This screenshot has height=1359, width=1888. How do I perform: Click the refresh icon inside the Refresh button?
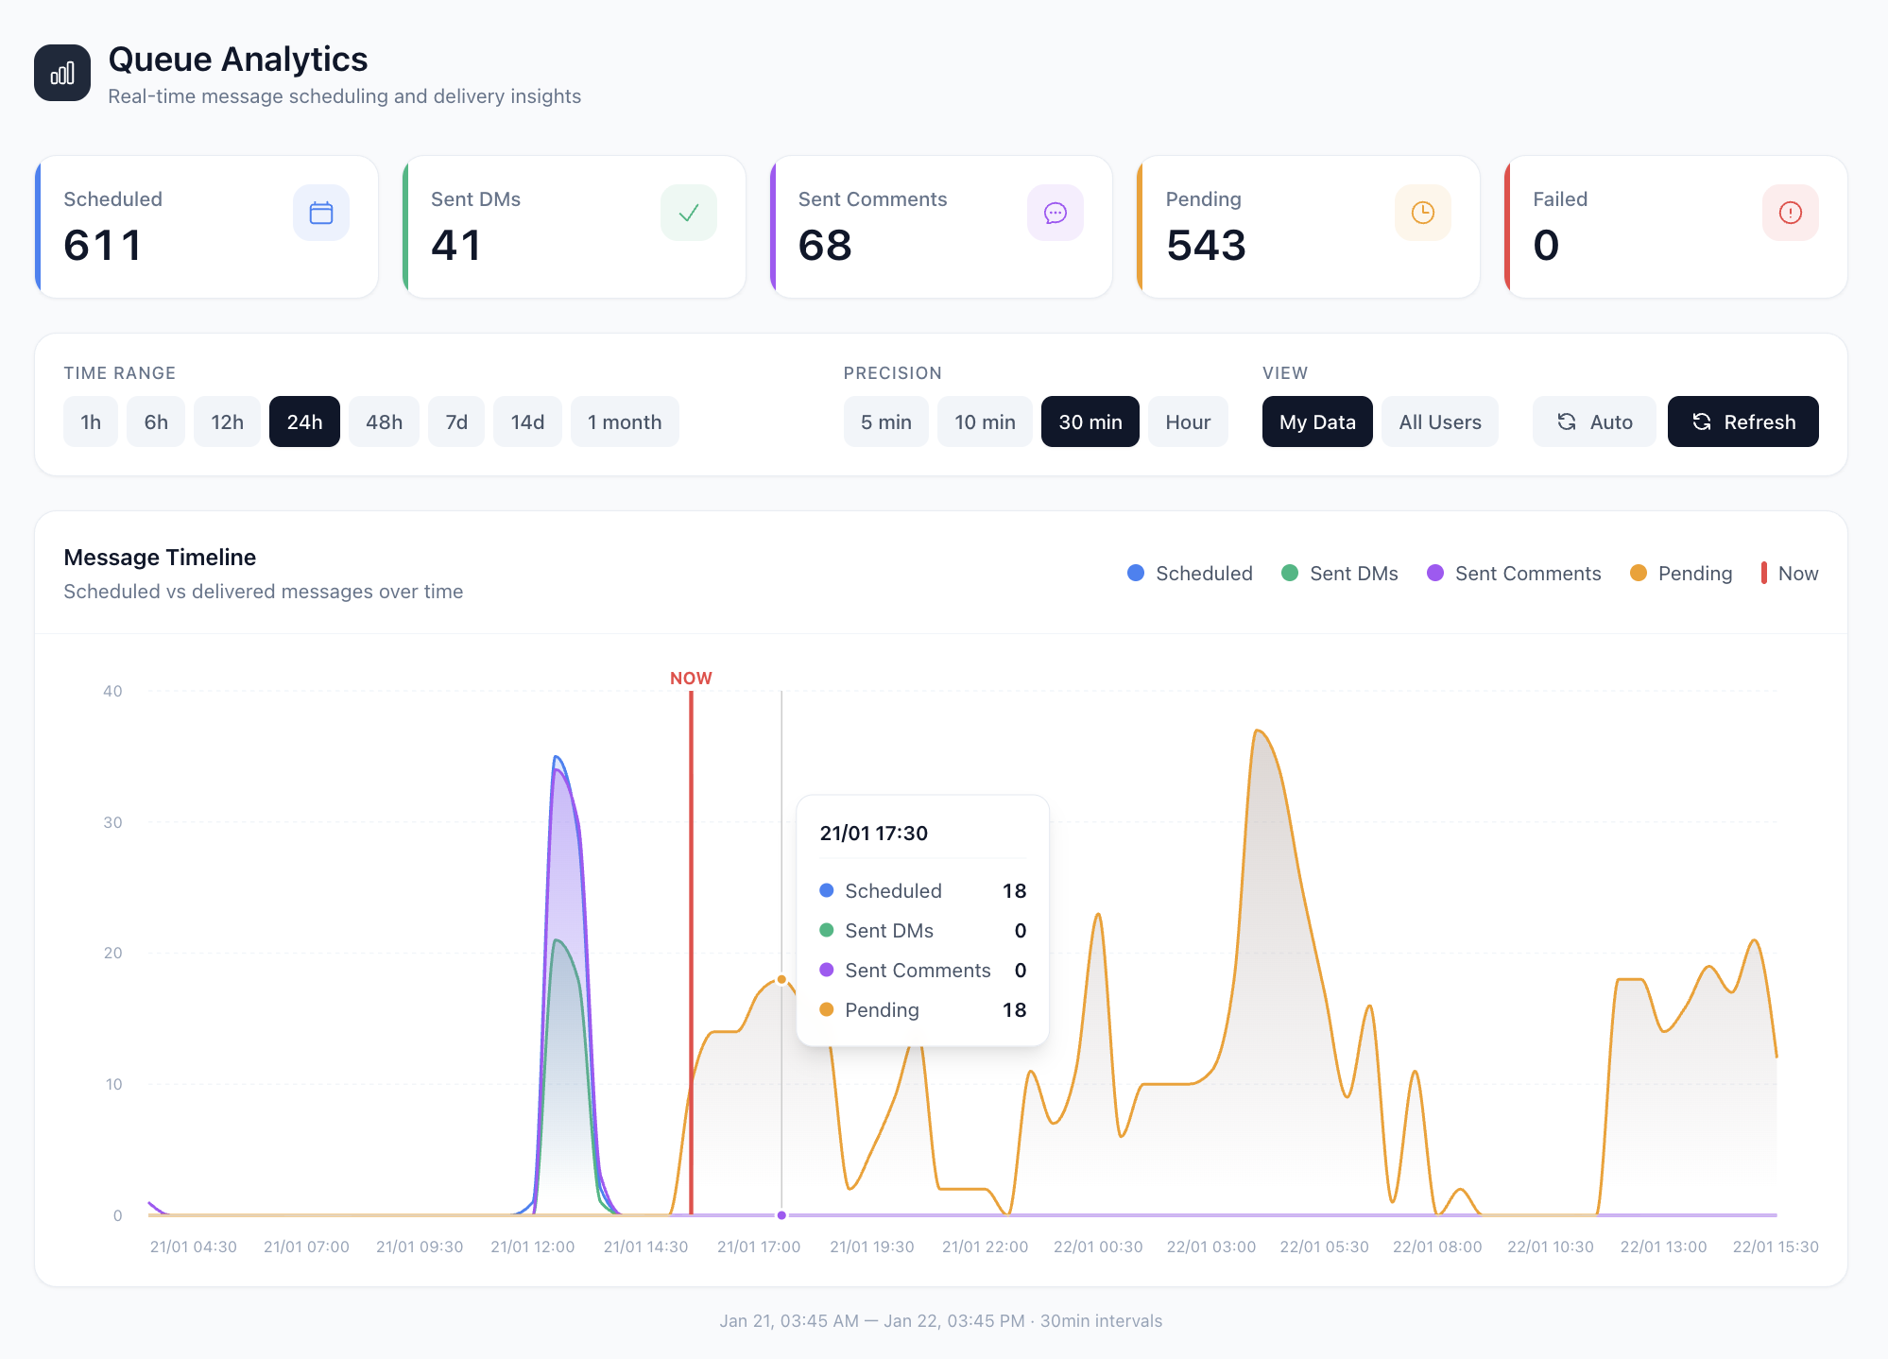point(1702,421)
